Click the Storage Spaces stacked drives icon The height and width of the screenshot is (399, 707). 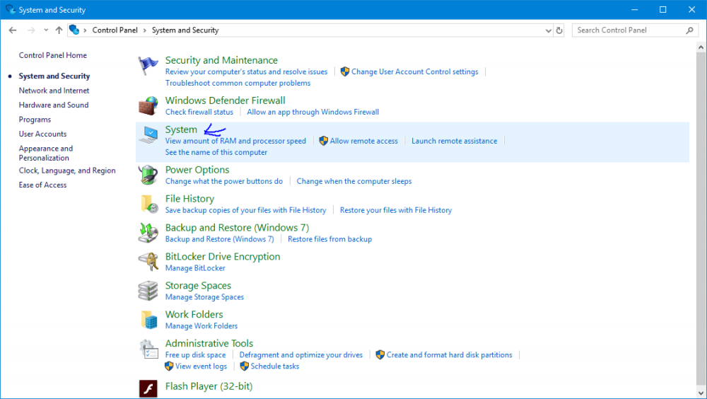point(148,291)
